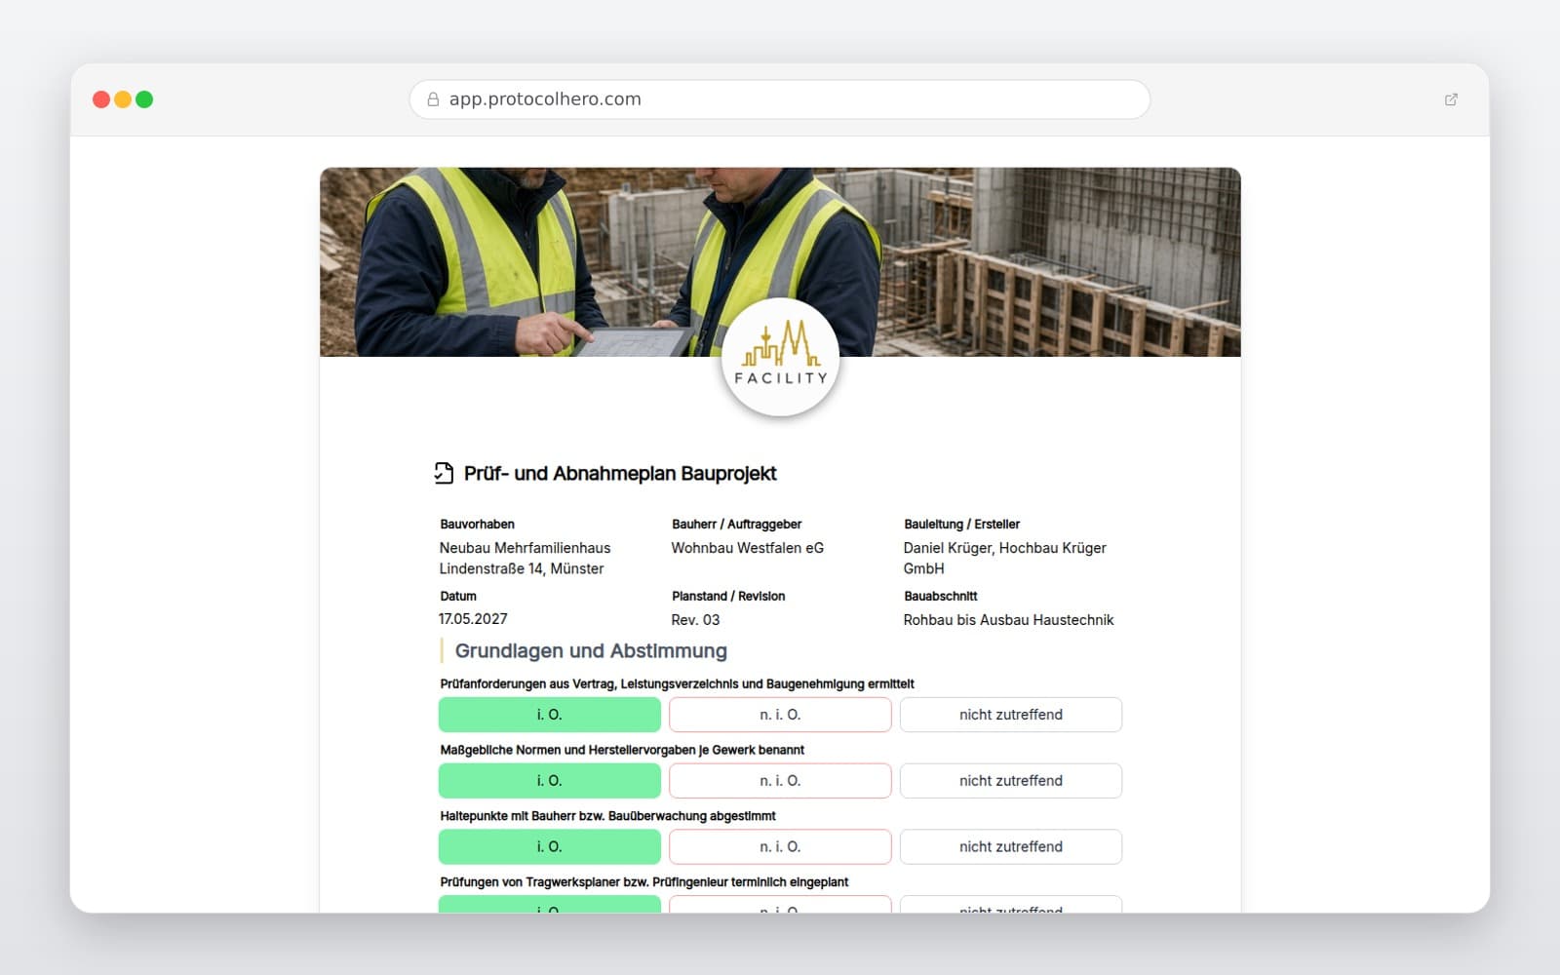Click the Bauherr / Auftraggeber label
This screenshot has width=1560, height=975.
pos(736,525)
